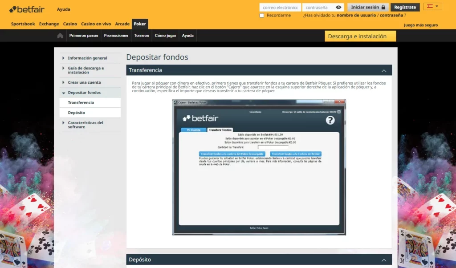Click the correo electrónico input field
The height and width of the screenshot is (268, 456).
(280, 7)
